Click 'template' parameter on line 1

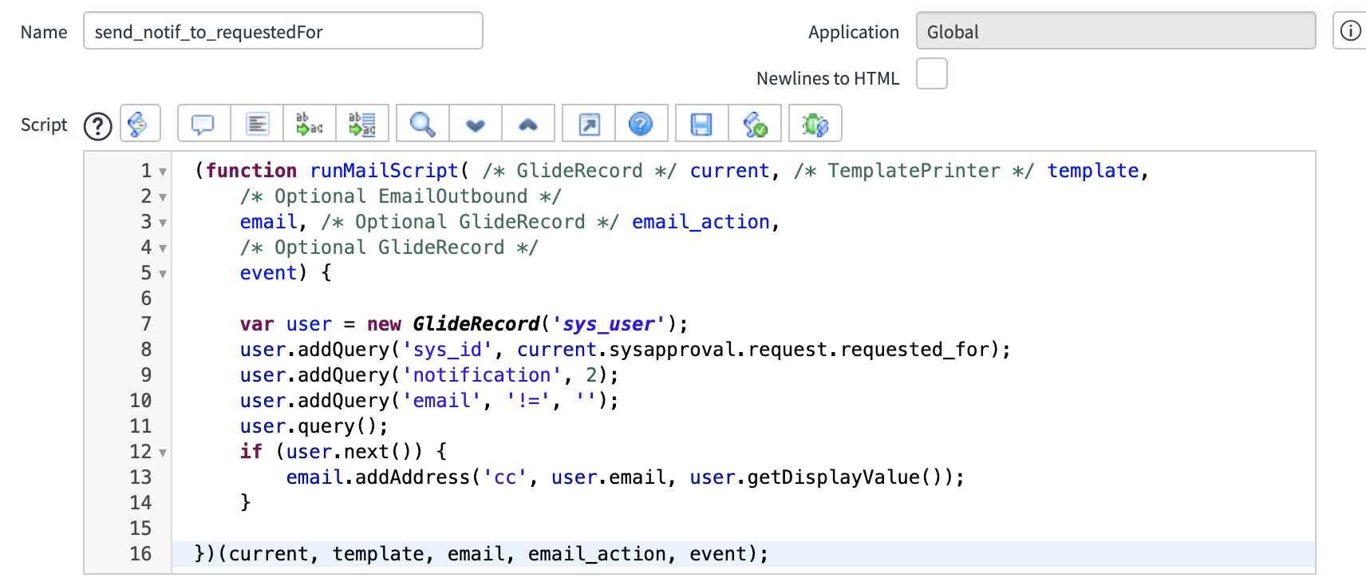(1093, 171)
